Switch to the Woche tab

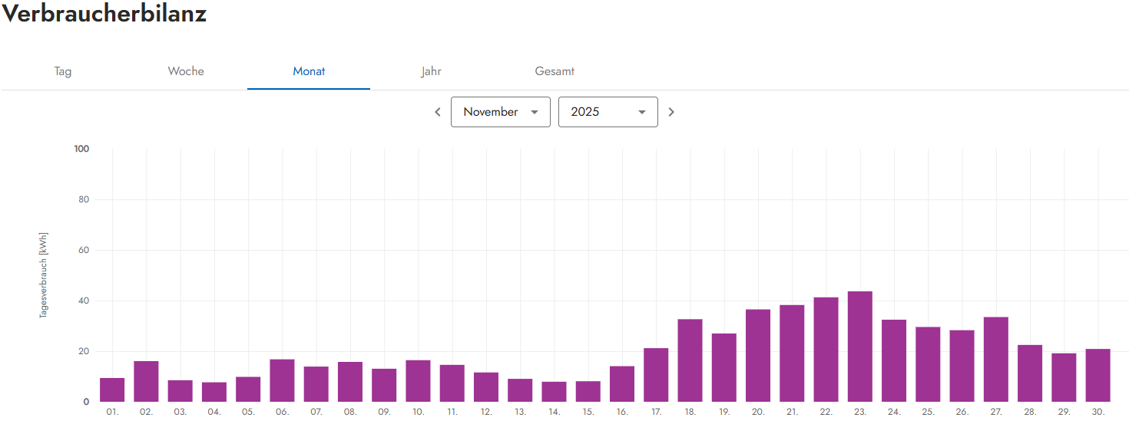pos(186,71)
